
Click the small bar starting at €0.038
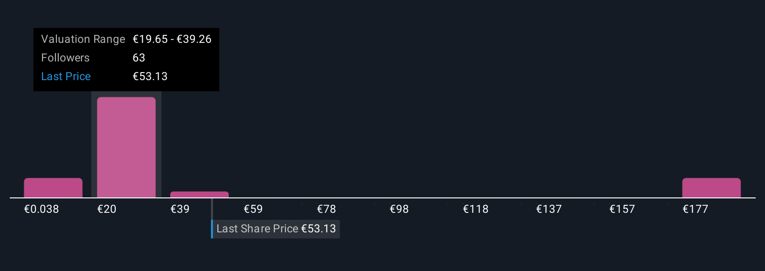[53, 188]
